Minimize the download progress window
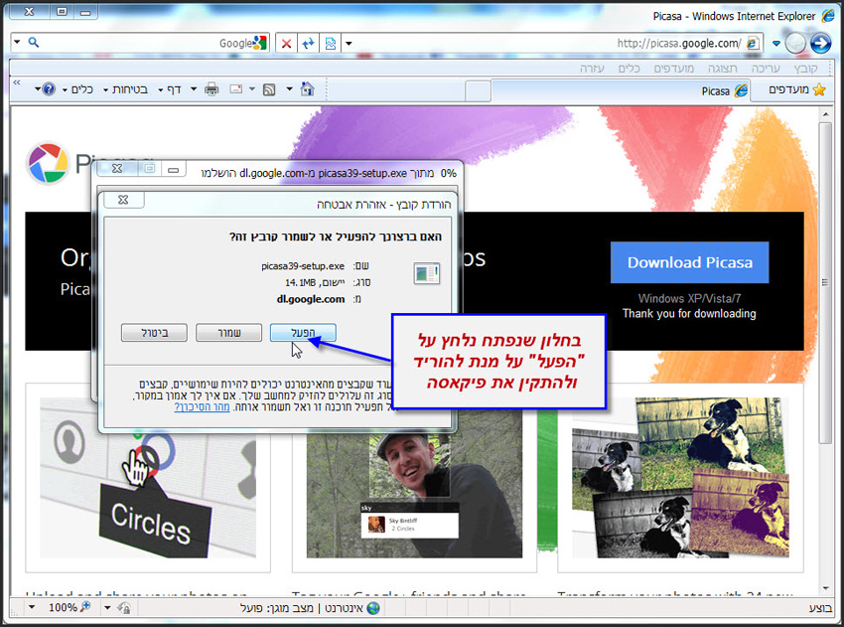Image resolution: width=844 pixels, height=627 pixels. click(173, 169)
